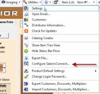
Task: Choose Export Customers, Discounts, Multipliers
Action: 61,84
